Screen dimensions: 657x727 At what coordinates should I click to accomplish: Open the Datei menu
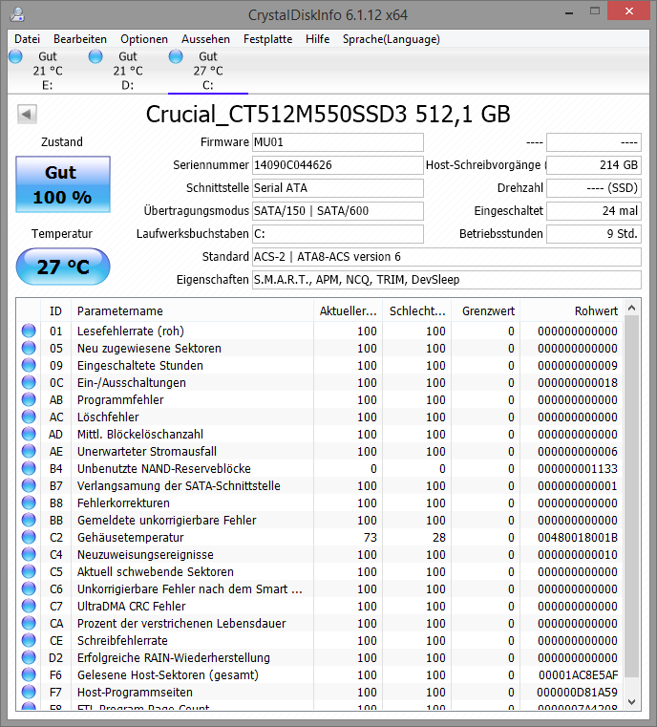pyautogui.click(x=27, y=39)
